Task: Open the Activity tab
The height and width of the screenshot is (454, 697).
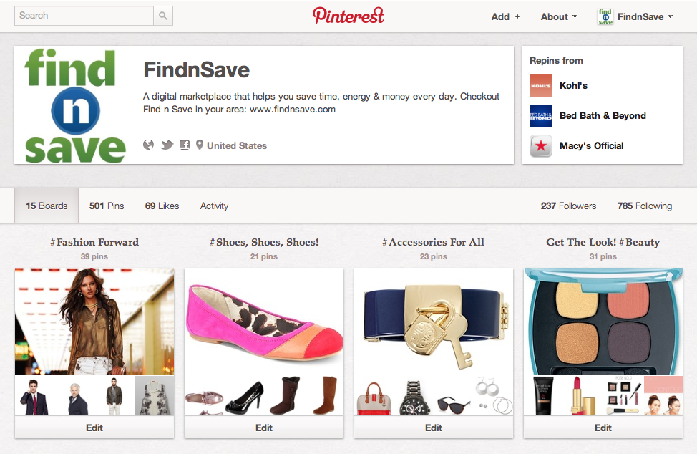Action: point(214,206)
